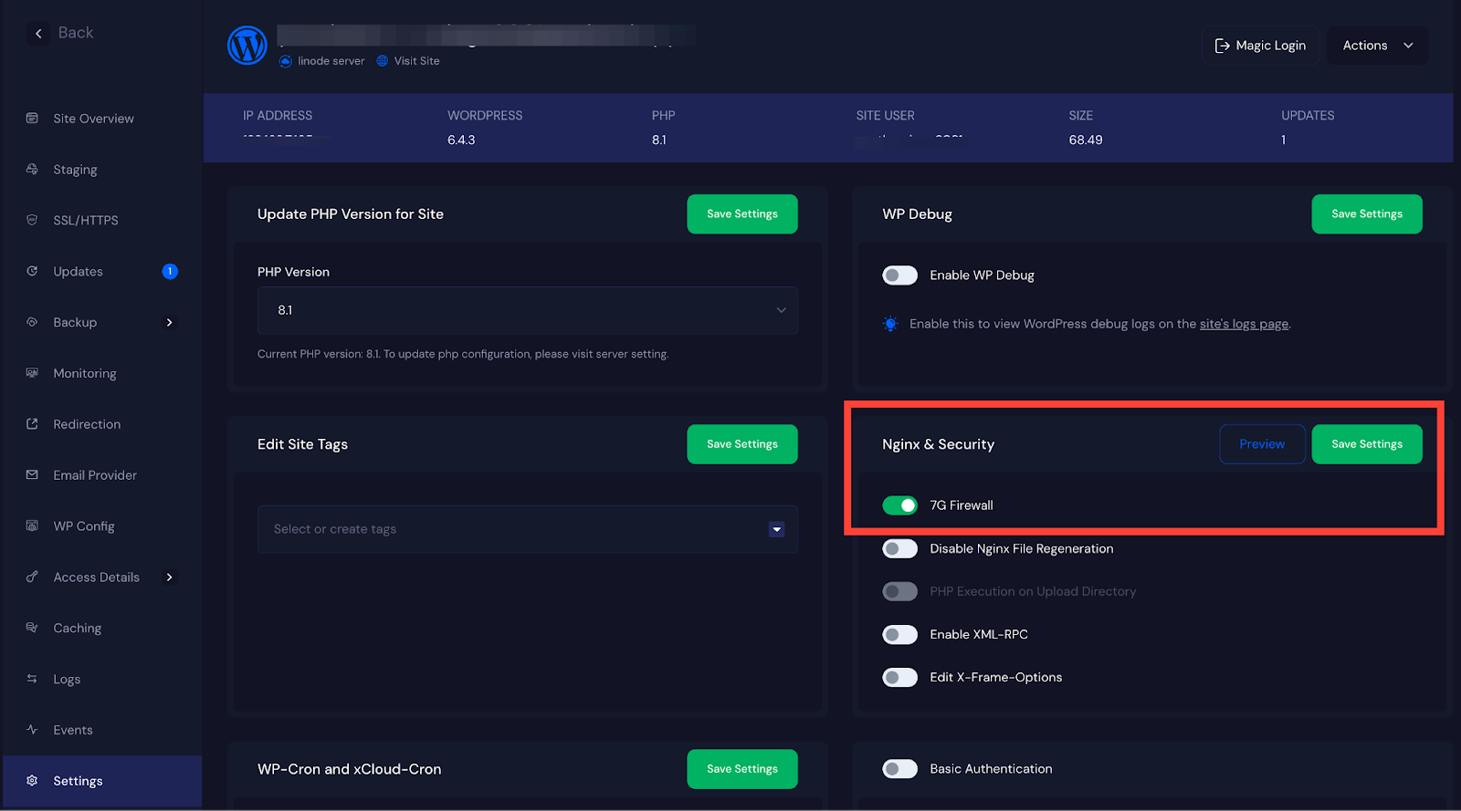The width and height of the screenshot is (1461, 811).
Task: Click the Email Provider envelope icon
Action: click(x=32, y=475)
